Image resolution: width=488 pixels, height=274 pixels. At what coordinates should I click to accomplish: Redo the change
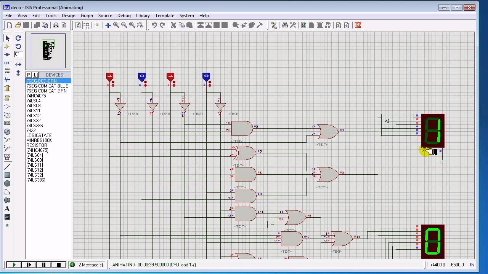click(x=162, y=25)
